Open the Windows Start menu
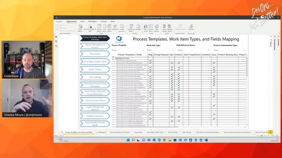 pos(128,140)
